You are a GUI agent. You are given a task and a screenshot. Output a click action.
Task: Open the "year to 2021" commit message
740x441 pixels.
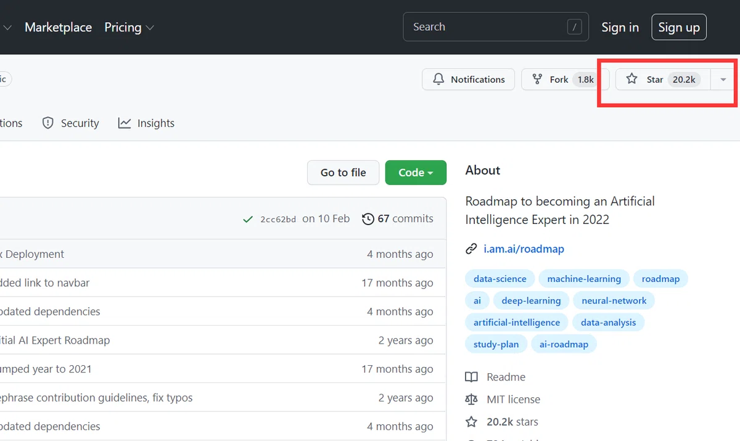click(x=46, y=369)
